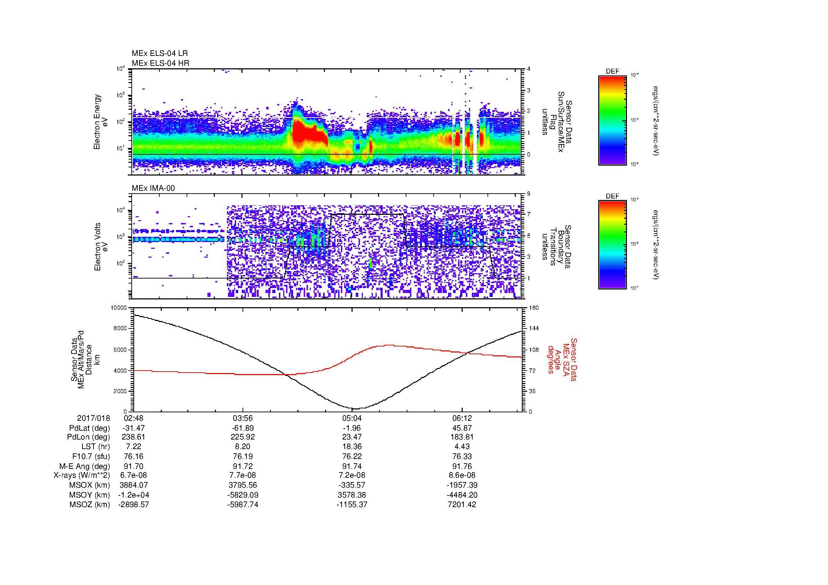
Task: Click the 'Electron Energy eV' axis label
Action: tap(101, 122)
